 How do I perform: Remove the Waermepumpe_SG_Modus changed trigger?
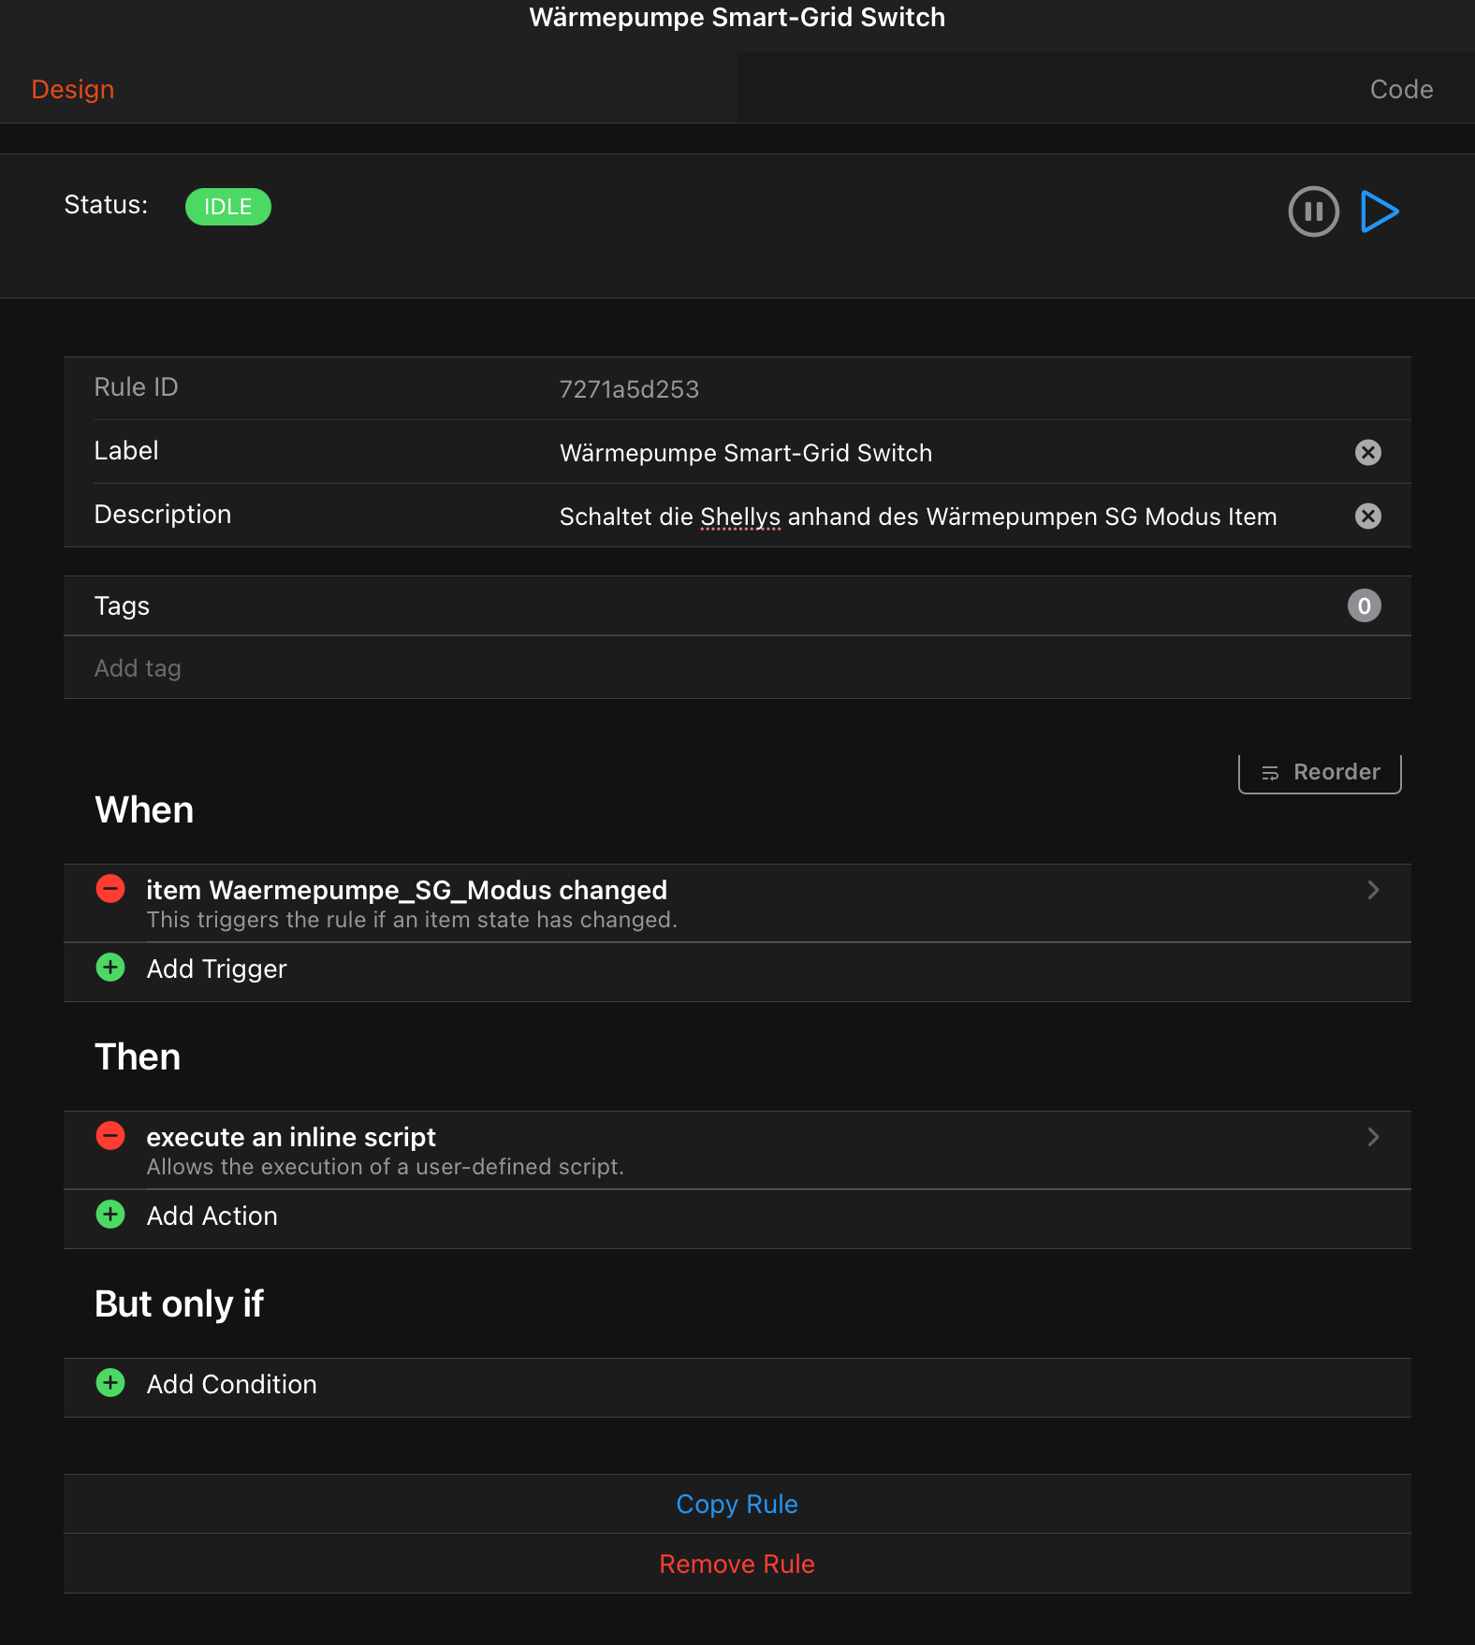click(110, 889)
